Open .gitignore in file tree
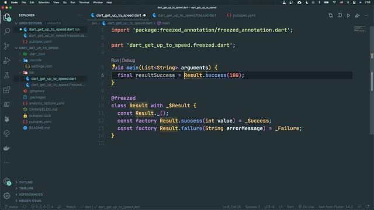 click(37, 91)
